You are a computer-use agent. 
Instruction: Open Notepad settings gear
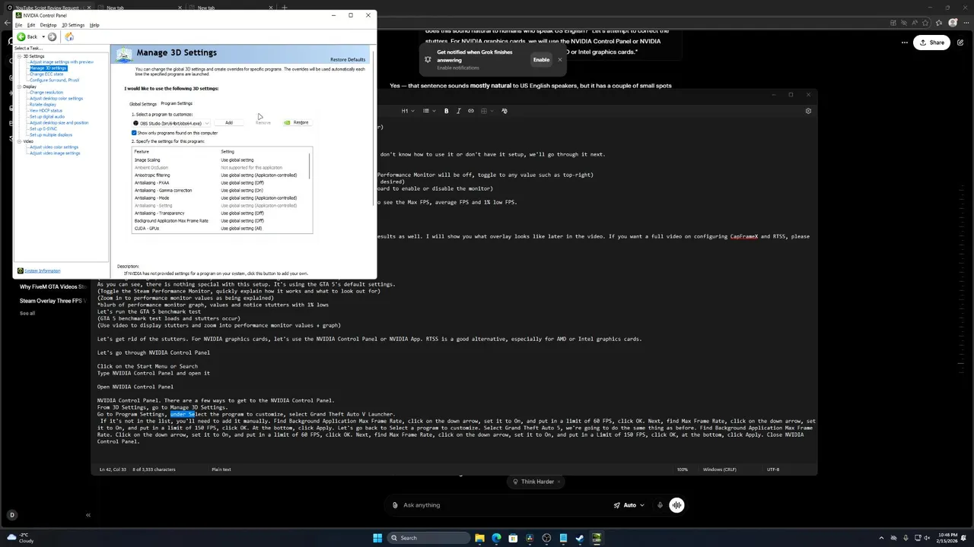tap(808, 111)
